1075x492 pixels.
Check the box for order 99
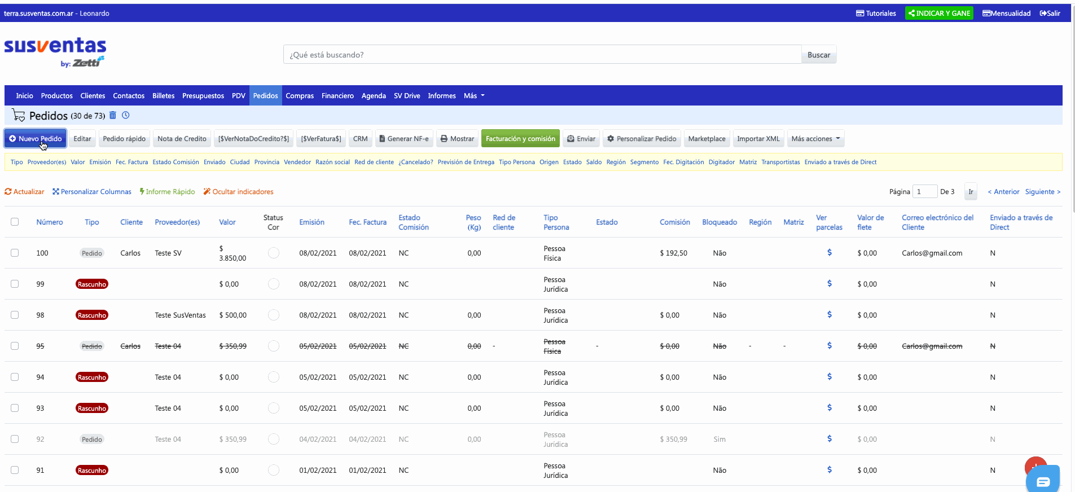pyautogui.click(x=15, y=284)
